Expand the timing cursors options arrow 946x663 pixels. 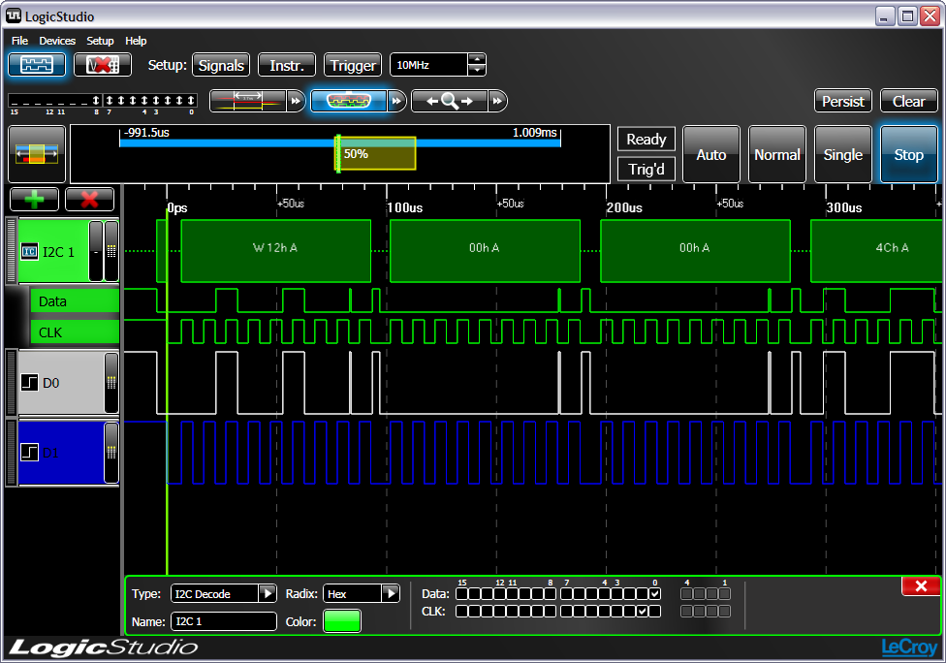296,101
